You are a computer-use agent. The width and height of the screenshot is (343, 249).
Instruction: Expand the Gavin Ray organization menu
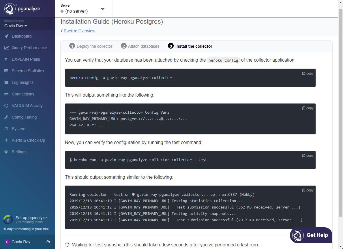click(16, 26)
